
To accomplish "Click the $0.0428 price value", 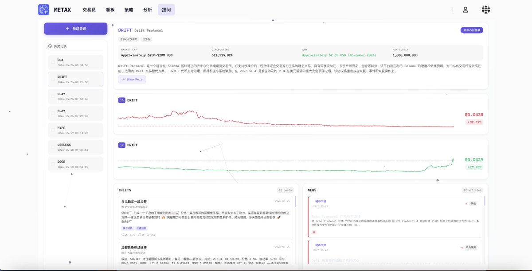I will [x=474, y=115].
